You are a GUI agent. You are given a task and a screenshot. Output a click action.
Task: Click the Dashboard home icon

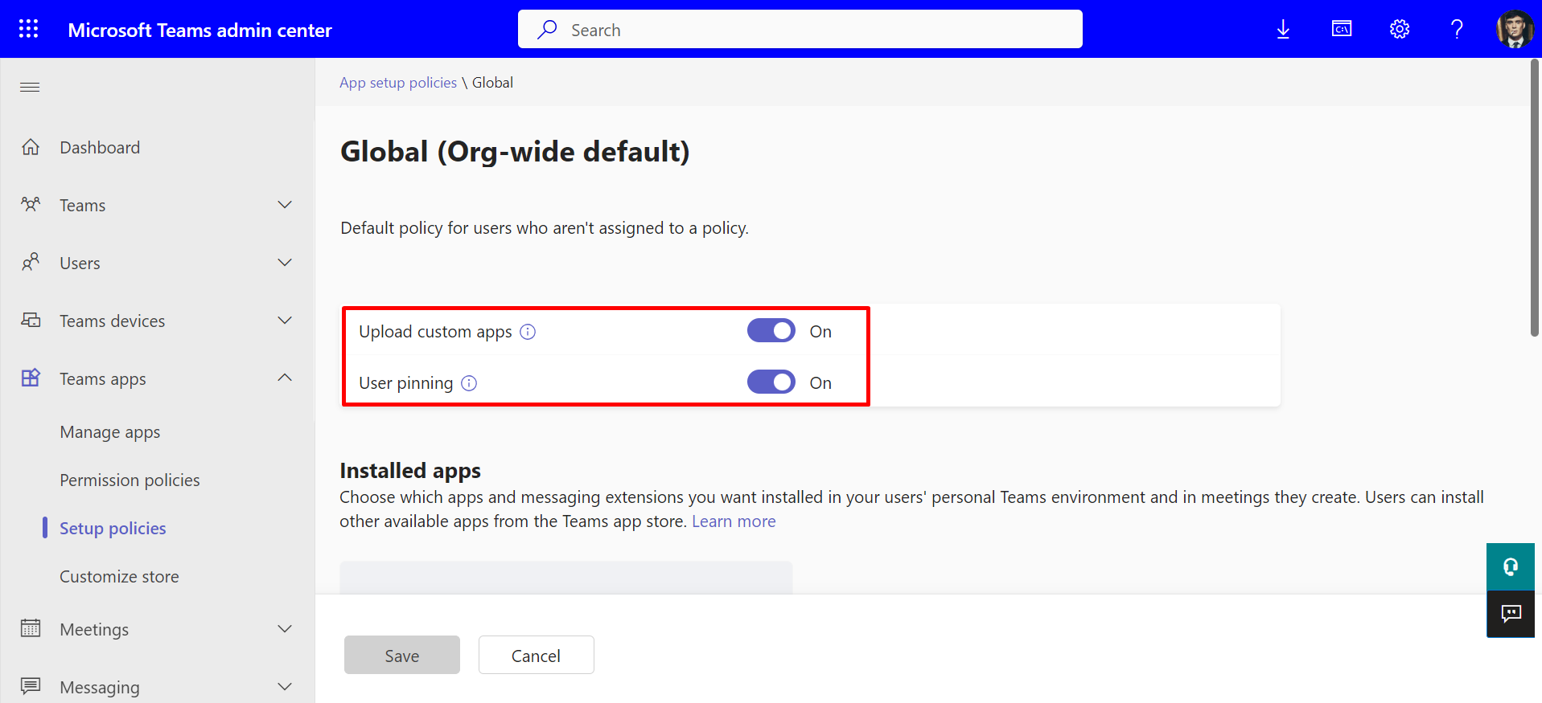(x=31, y=147)
